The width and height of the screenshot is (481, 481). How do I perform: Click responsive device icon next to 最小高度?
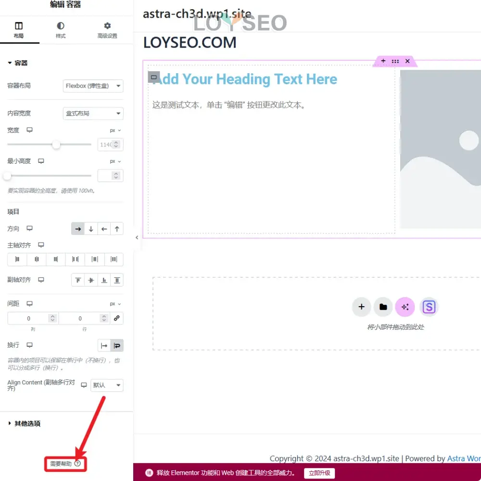coord(41,161)
